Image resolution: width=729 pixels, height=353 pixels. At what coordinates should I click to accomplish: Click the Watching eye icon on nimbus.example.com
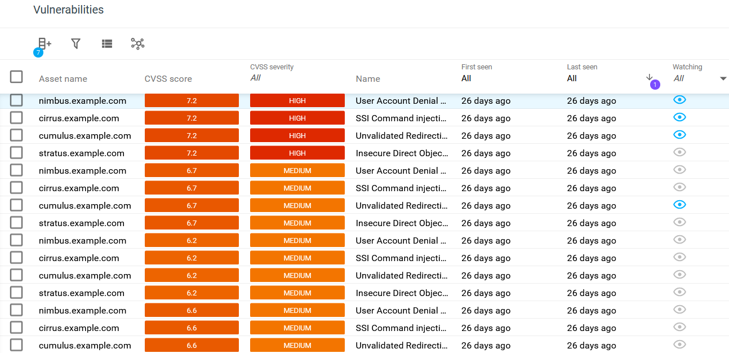[x=679, y=99]
